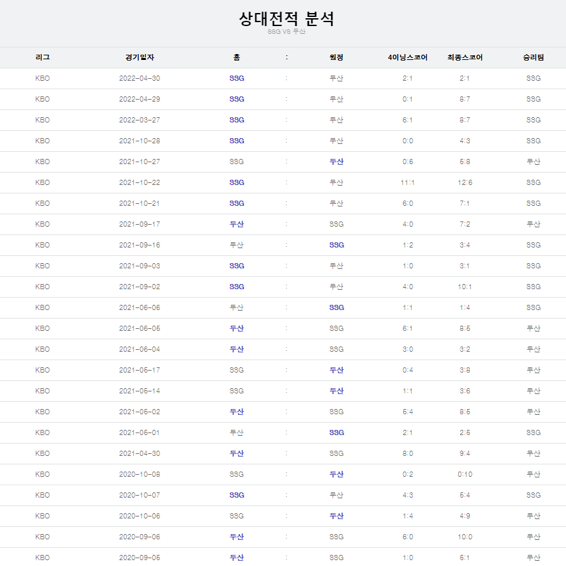Click 4-inning score '1:2' in the 2021-09-16 row
The image size is (566, 566).
pos(407,245)
